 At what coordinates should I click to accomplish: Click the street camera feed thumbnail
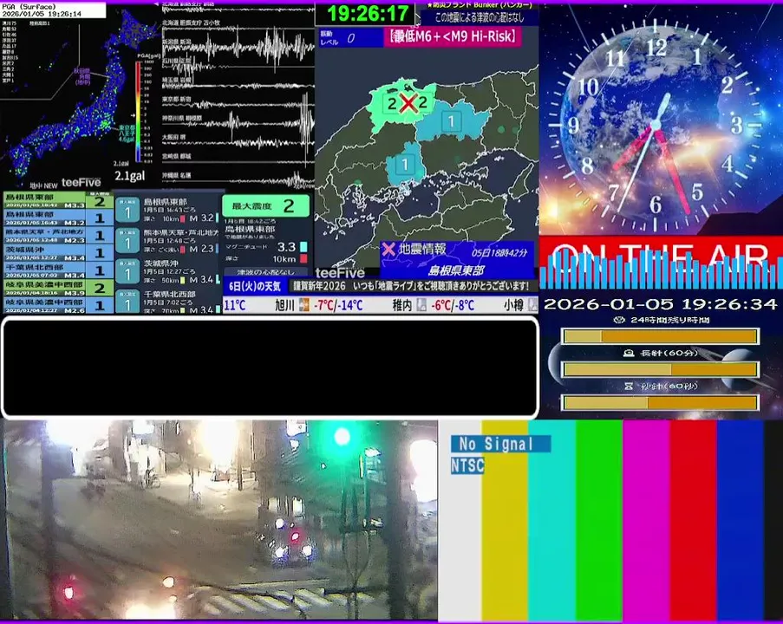(219, 519)
